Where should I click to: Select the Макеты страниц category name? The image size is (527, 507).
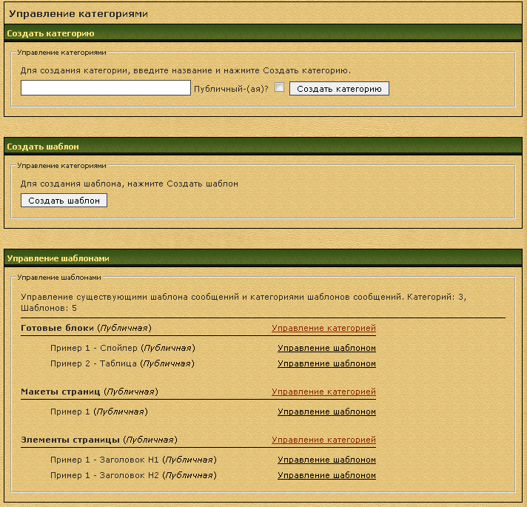pos(61,392)
